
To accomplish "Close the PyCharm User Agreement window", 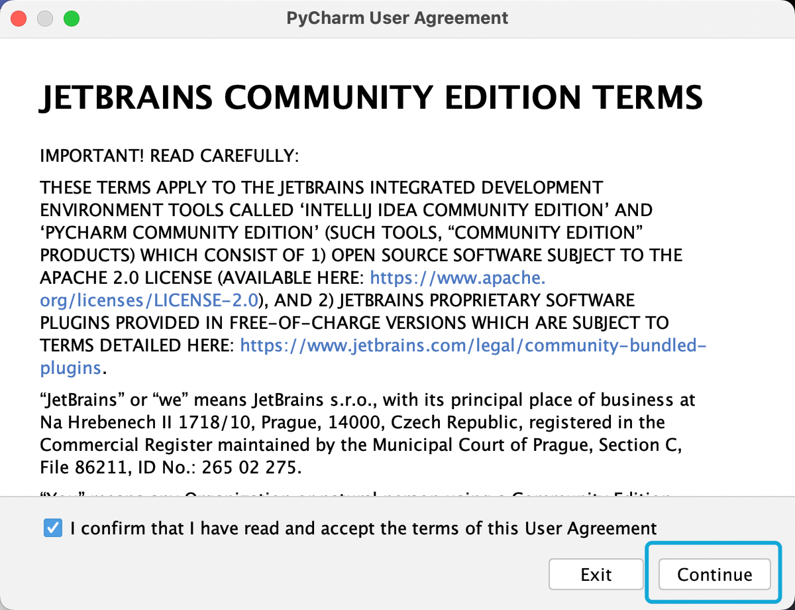I will click(x=19, y=19).
